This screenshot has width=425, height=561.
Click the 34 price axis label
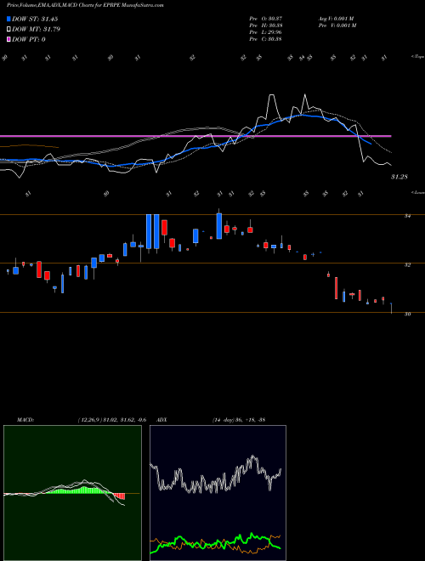pos(407,216)
